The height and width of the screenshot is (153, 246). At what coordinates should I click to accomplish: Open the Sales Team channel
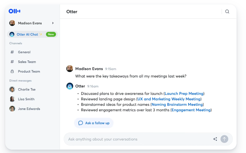[27, 62]
